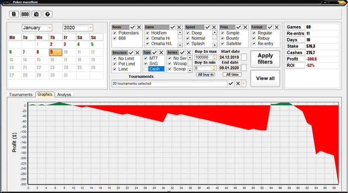Viewport: 348px width, 193px height.
Task: Check all items in the Type filter
Action: [x=155, y=53]
